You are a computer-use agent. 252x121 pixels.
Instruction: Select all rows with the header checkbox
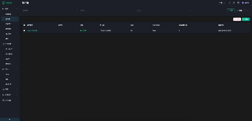24,25
